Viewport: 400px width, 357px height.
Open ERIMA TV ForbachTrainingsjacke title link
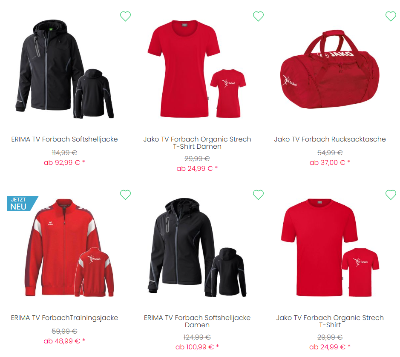65,317
